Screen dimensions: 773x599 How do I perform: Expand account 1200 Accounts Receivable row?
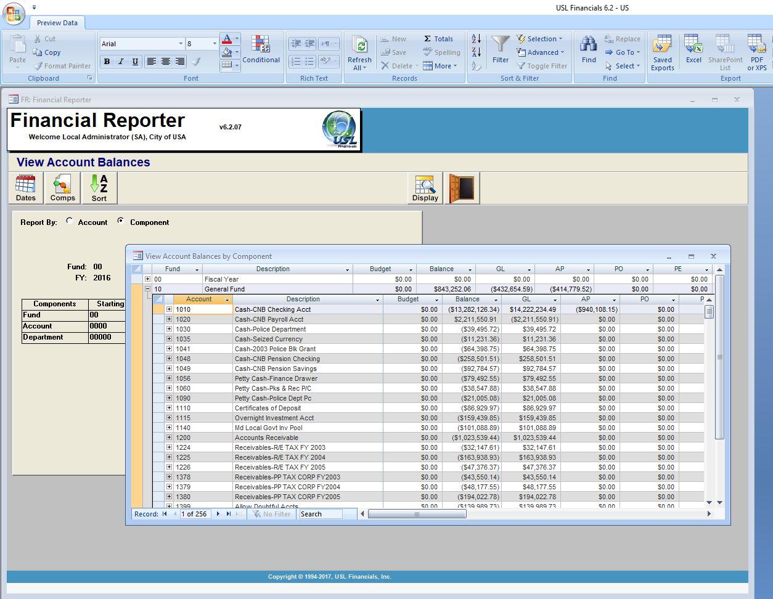click(169, 438)
